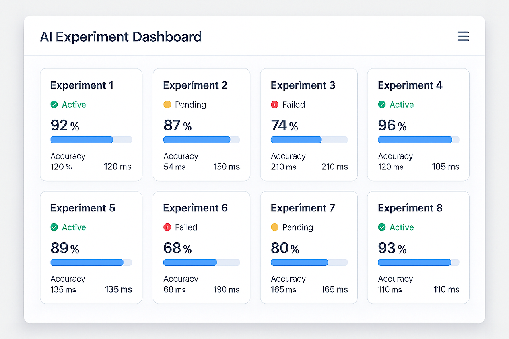Viewport: 509px width, 339px height.
Task: Select the progress bar in Experiment 4
Action: (419, 139)
